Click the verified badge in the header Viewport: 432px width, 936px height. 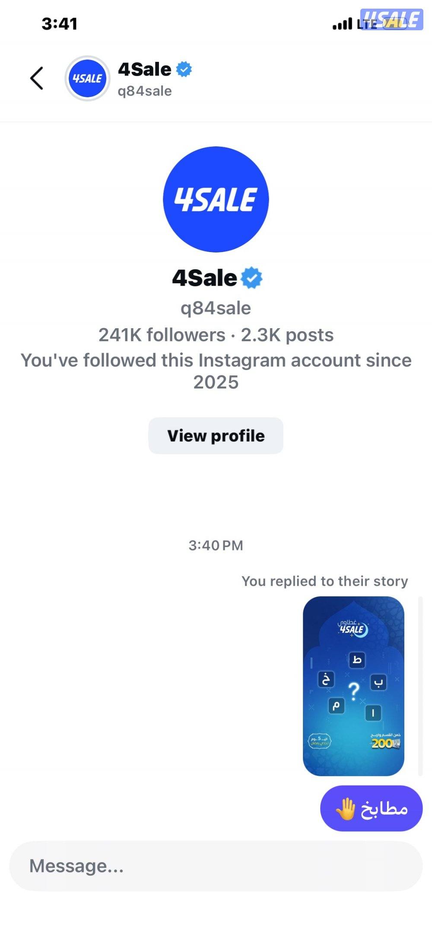(x=184, y=69)
